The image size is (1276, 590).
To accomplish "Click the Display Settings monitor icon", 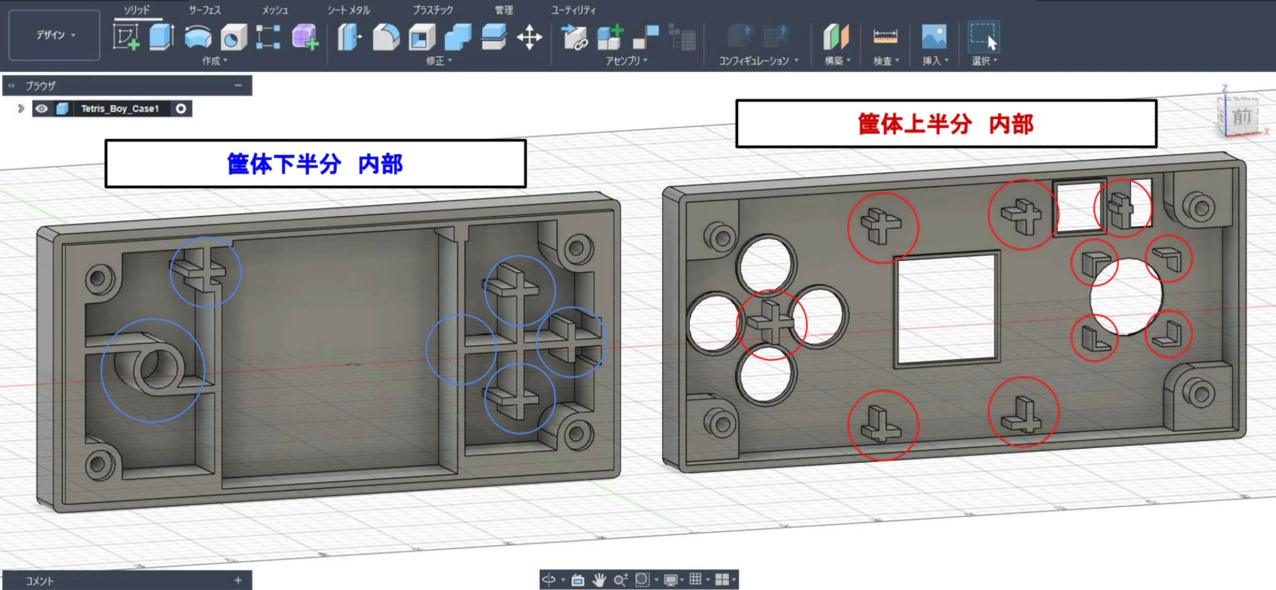I will click(670, 579).
